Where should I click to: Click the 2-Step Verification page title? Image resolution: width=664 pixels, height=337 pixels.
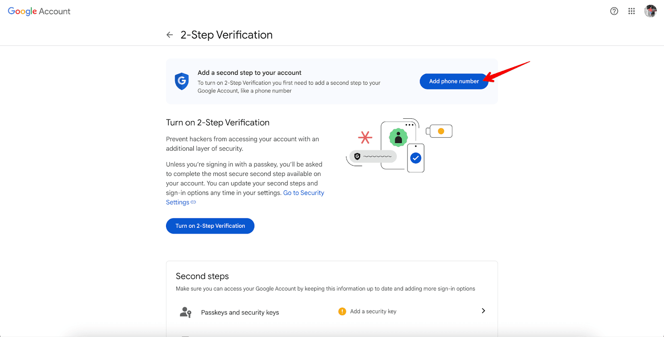pyautogui.click(x=226, y=35)
